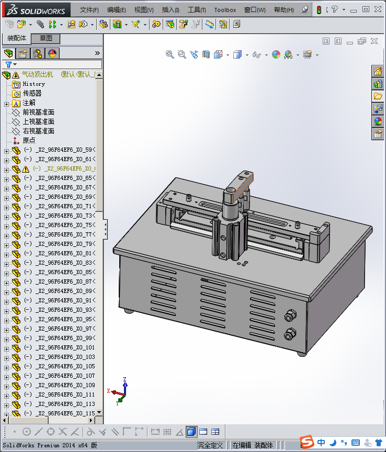Click the 完全定义 status bar field
Screen dimensions: 386x452
[211, 445]
